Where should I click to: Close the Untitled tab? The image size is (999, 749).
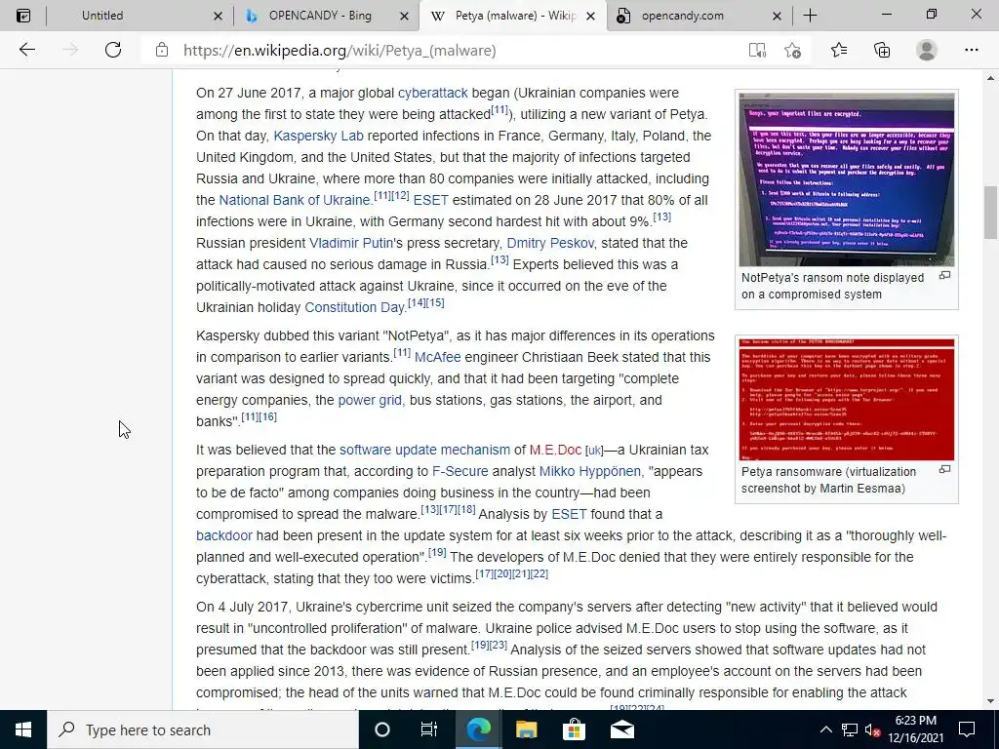point(218,16)
